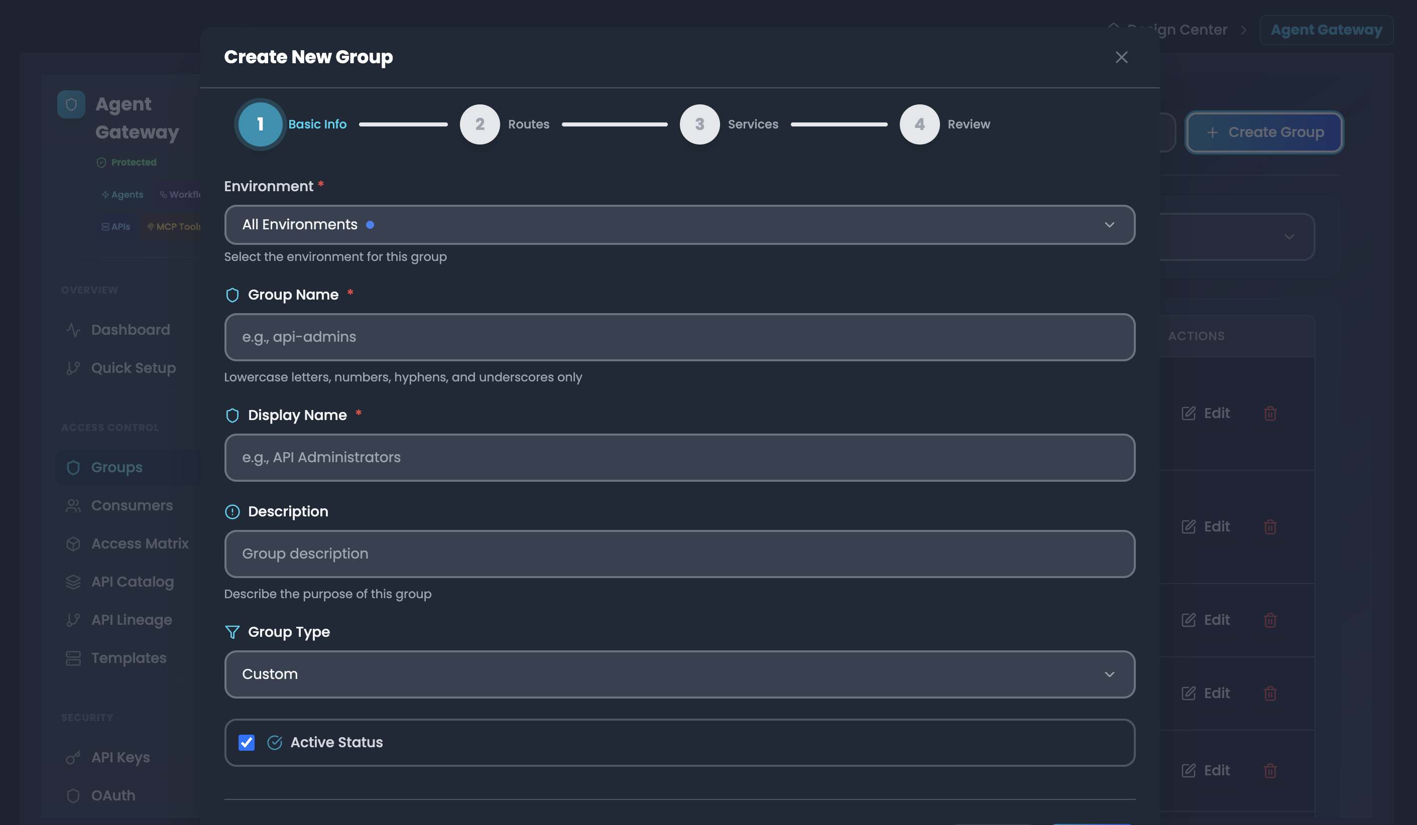Click the red trash icon in first row
The height and width of the screenshot is (825, 1417).
pos(1270,414)
